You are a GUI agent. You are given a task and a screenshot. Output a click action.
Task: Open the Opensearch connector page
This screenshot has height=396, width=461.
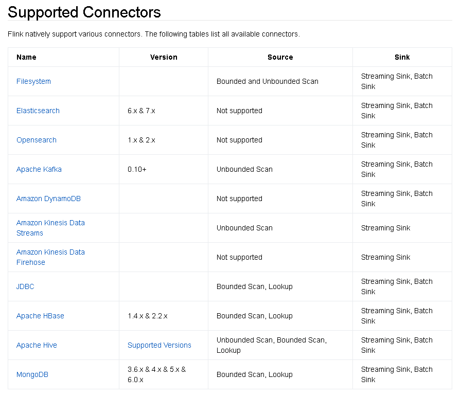[x=37, y=140]
